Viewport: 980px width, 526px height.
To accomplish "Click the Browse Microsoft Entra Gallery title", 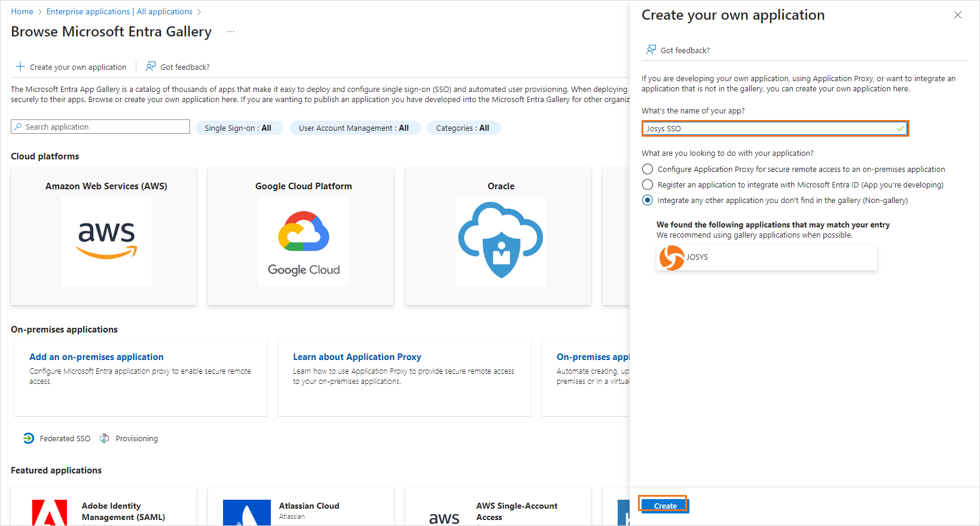I will (x=111, y=32).
